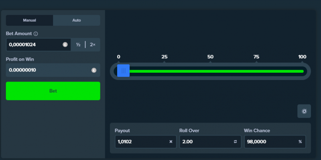Double the bet with the 2× button
321x160 pixels.
tap(93, 45)
